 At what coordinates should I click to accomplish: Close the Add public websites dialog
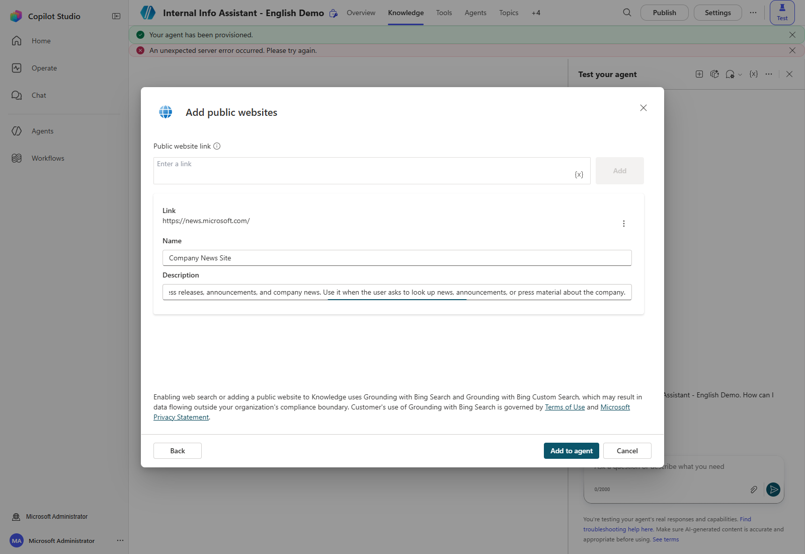(x=643, y=108)
